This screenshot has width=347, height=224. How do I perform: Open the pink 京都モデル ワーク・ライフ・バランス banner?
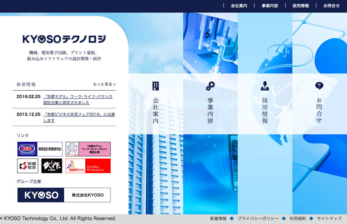pos(88,149)
